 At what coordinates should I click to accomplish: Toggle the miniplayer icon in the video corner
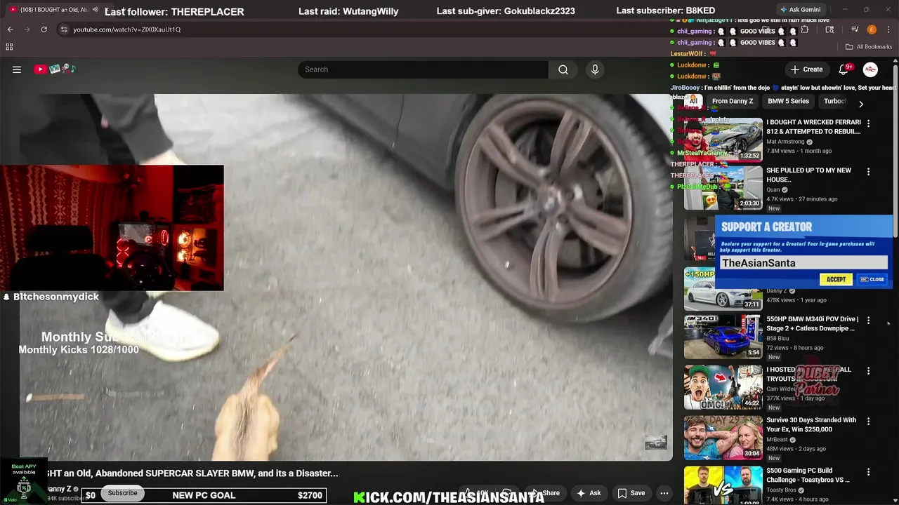[x=656, y=443]
